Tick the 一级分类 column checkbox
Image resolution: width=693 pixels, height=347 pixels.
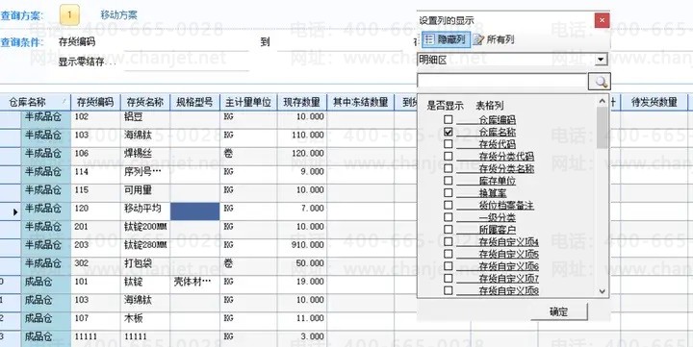(449, 217)
